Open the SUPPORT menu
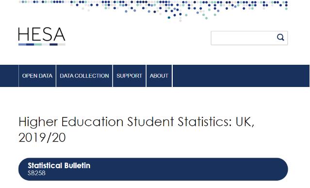The image size is (310, 188). click(x=130, y=76)
